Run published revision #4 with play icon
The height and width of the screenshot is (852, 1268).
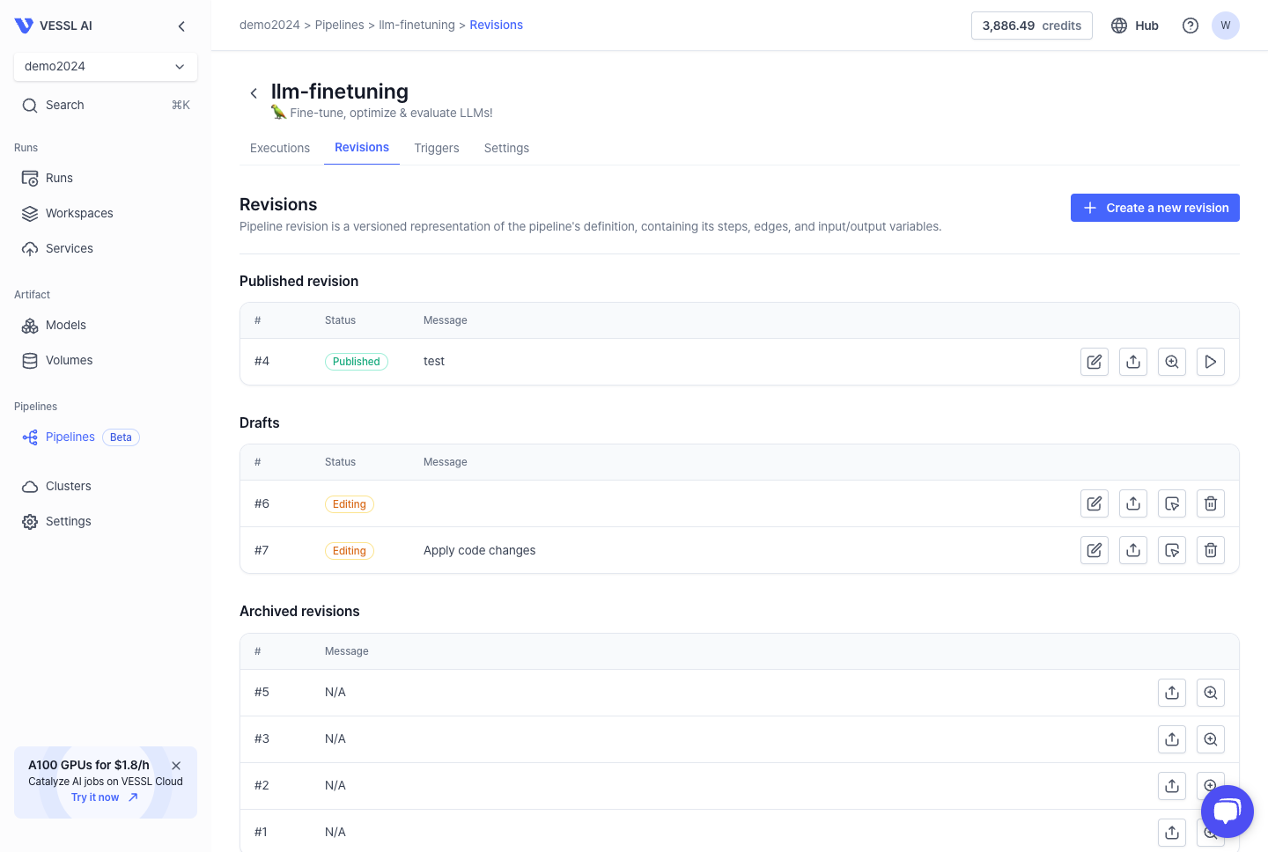1211,362
